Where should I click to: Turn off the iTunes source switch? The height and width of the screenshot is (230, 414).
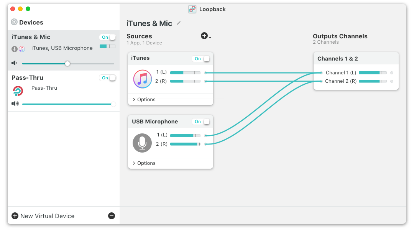pos(201,59)
